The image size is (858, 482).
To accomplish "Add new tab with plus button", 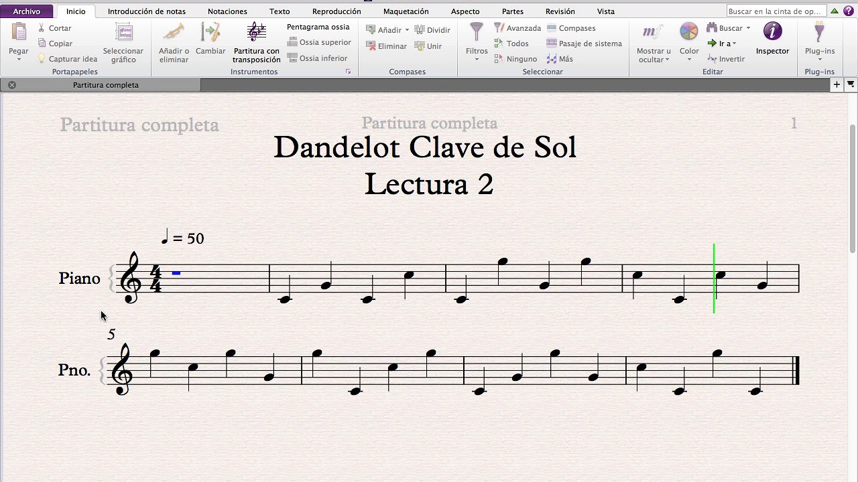I will pos(837,84).
